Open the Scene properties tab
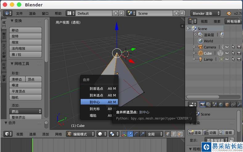 click(215, 105)
